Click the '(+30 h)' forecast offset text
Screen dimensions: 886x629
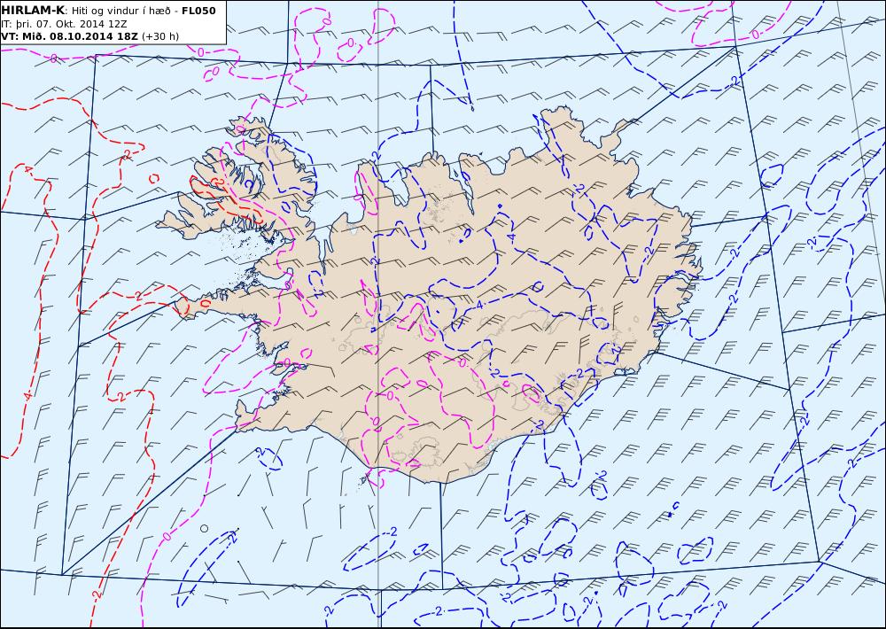click(x=159, y=36)
